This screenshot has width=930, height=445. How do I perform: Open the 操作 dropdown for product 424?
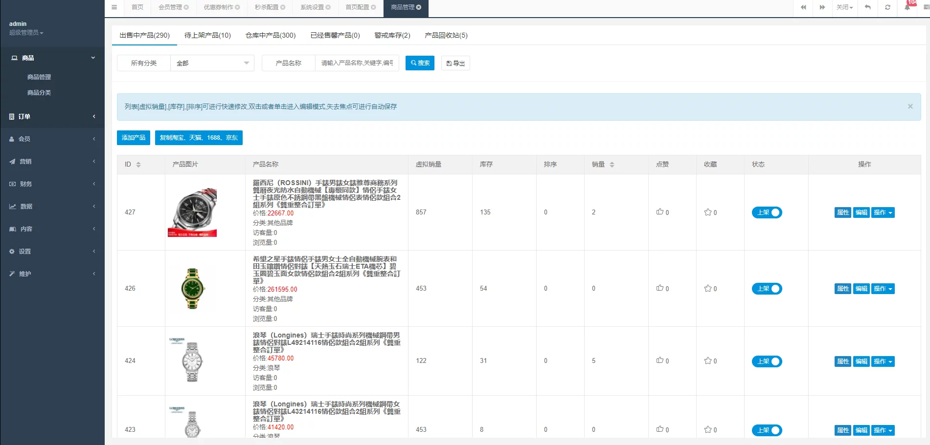883,361
